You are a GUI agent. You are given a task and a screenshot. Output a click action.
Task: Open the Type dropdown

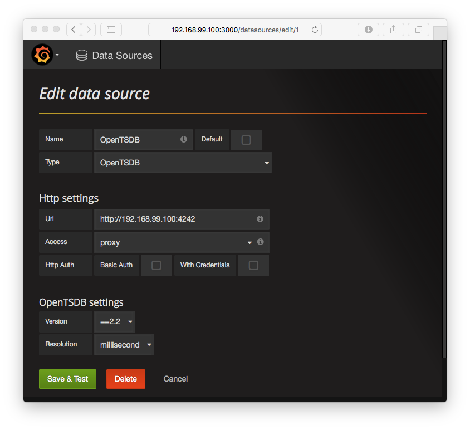(x=183, y=163)
